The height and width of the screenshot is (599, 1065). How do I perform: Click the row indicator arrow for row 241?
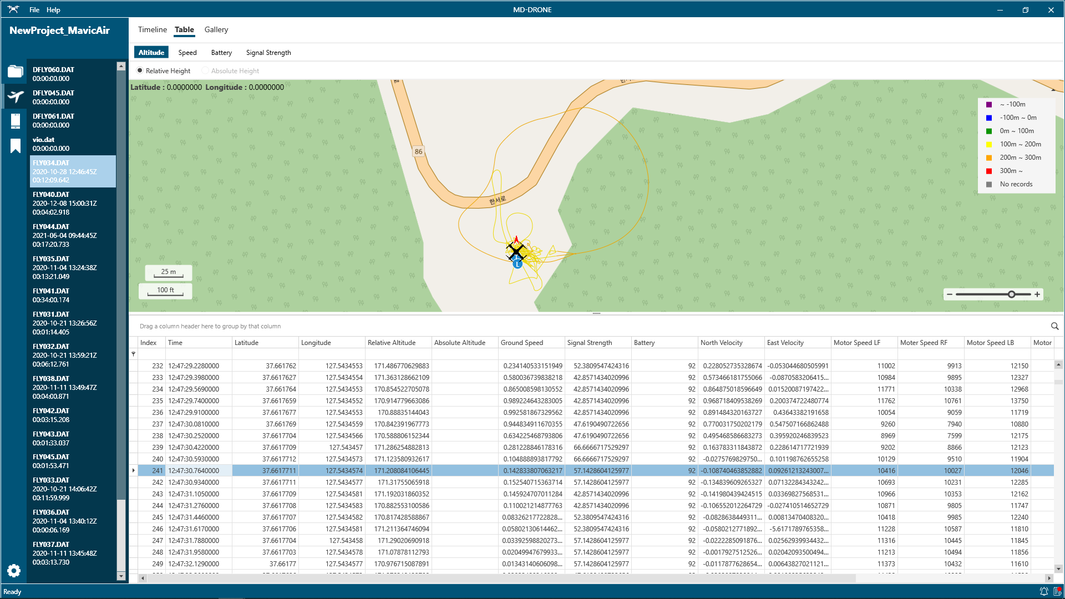[134, 471]
